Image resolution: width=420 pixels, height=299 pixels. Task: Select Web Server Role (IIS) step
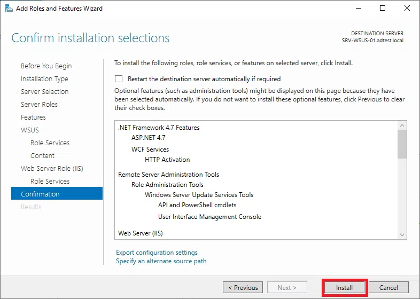coord(52,169)
